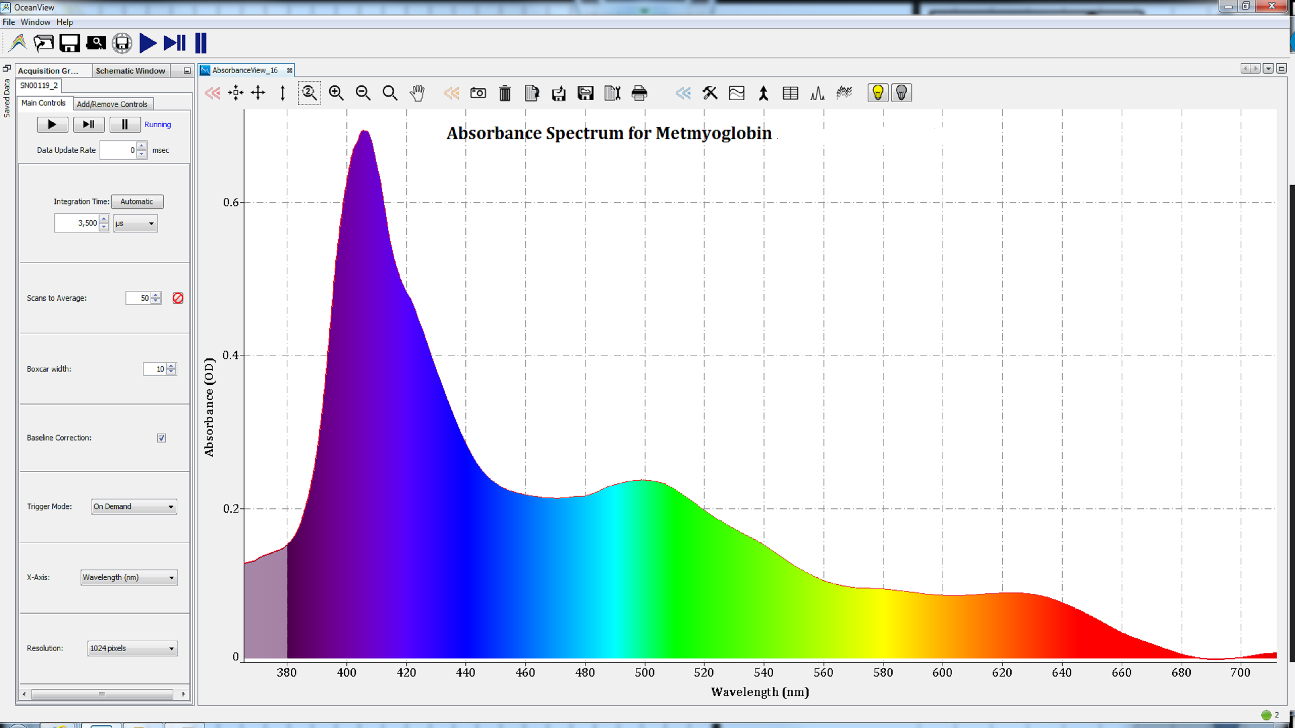The height and width of the screenshot is (728, 1295).
Task: Close the AbsorbanceView_16 tab
Action: click(290, 70)
